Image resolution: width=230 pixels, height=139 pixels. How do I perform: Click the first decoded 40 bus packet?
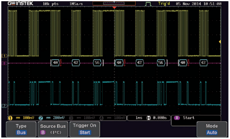click(55, 63)
